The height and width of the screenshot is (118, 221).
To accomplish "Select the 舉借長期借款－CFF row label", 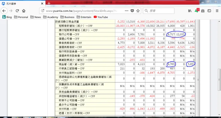I will pos(70,43).
